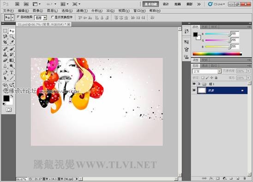Image resolution: width=253 pixels, height=182 pixels.
Task: Open the 图像(I) menu
Action: pyautogui.click(x=38, y=11)
